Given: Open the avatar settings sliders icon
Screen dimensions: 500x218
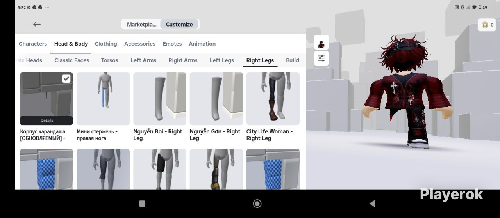Looking at the screenshot, I should tap(321, 58).
